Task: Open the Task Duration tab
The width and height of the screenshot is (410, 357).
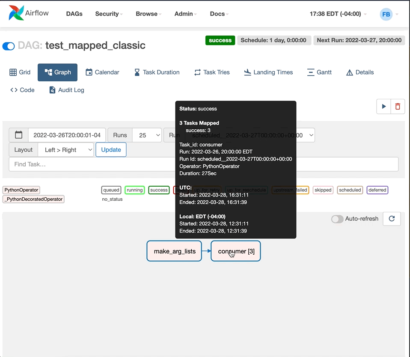Action: pyautogui.click(x=157, y=72)
